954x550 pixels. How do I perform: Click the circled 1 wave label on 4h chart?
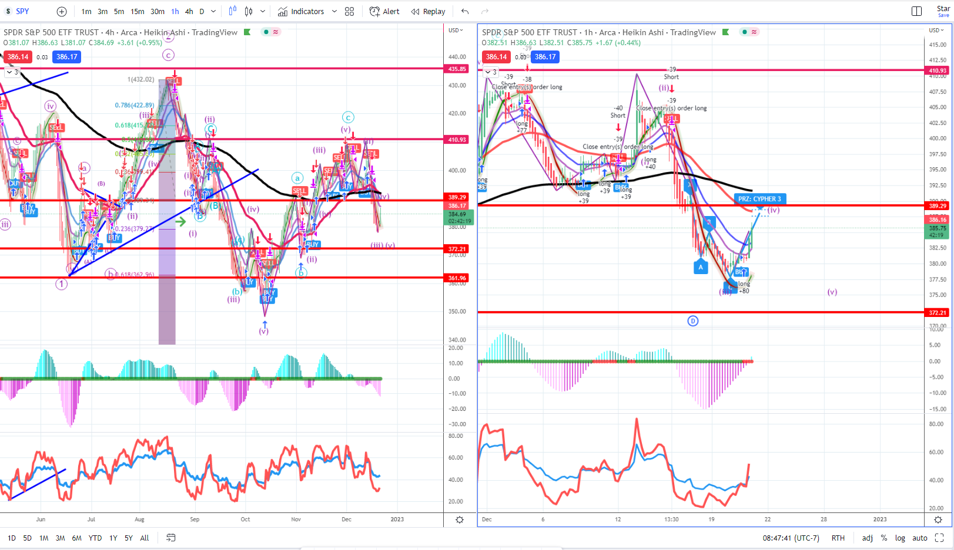tap(62, 284)
